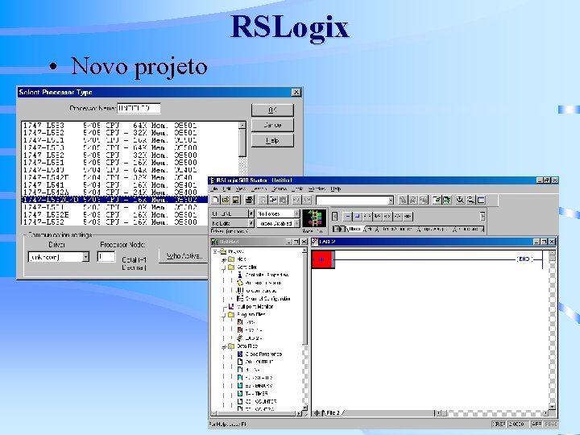Click the New file icon in RSLogix toolbar

pos(216,200)
